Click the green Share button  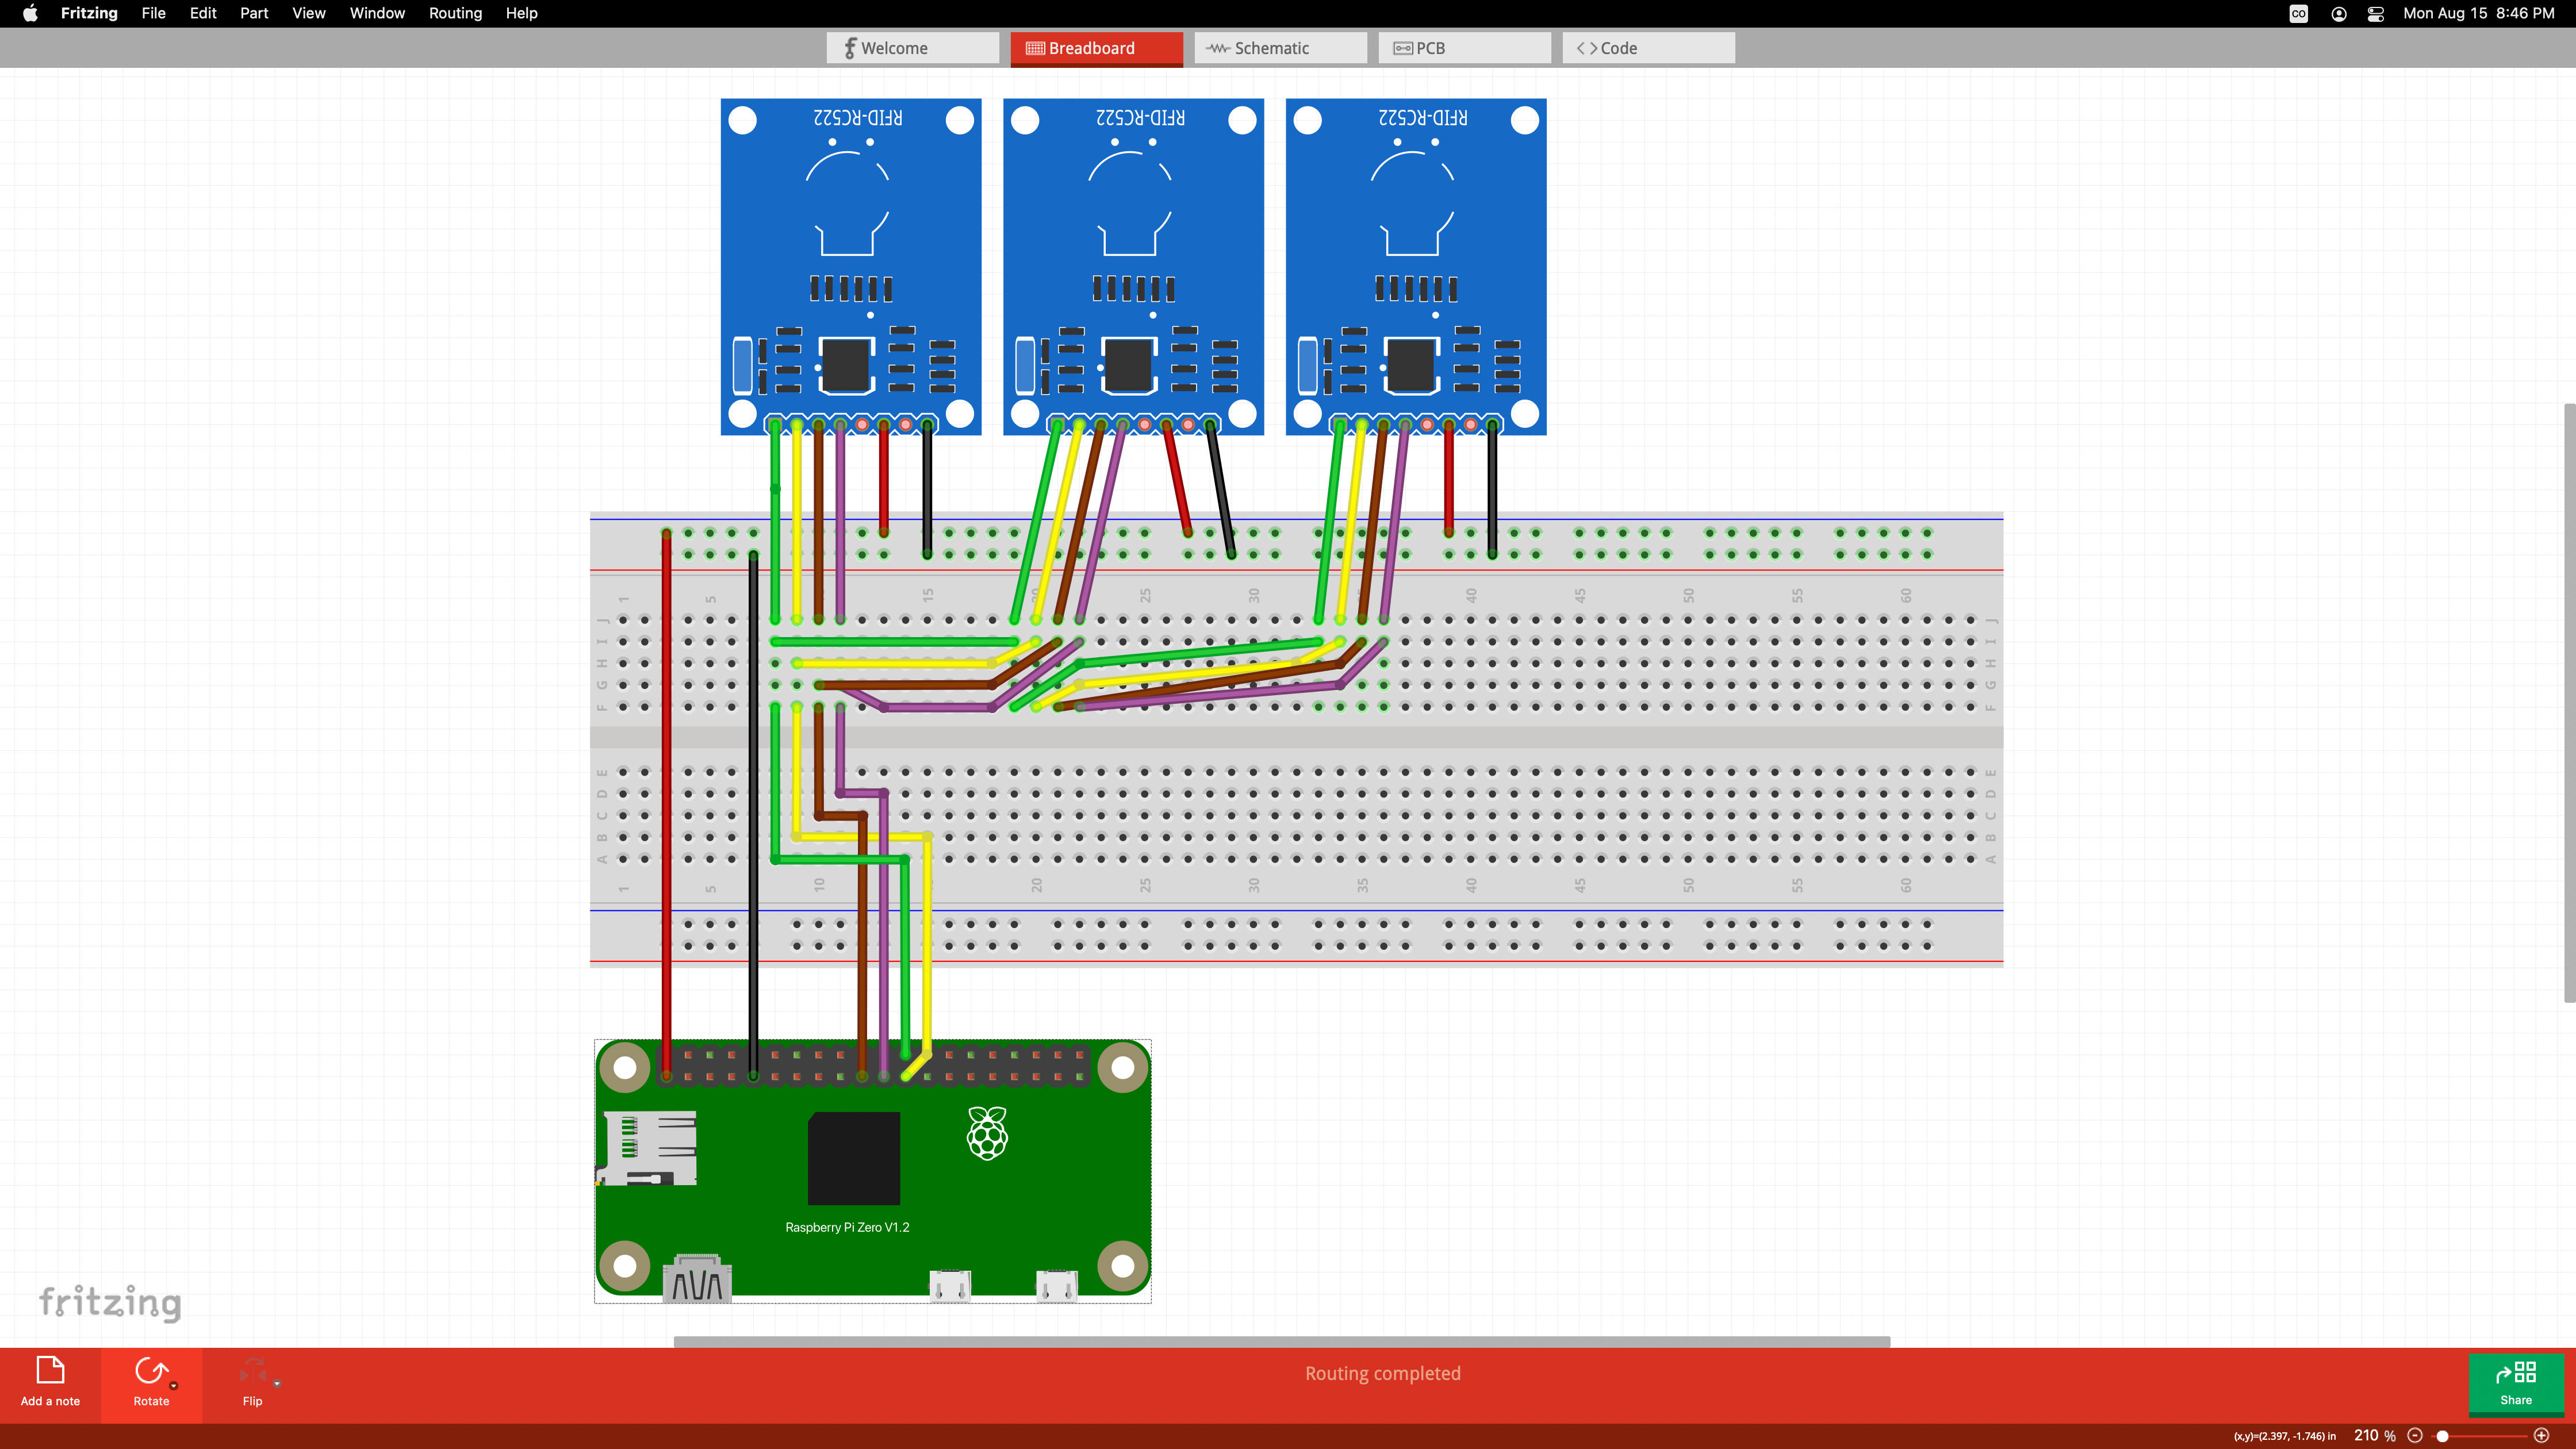(x=2516, y=1383)
